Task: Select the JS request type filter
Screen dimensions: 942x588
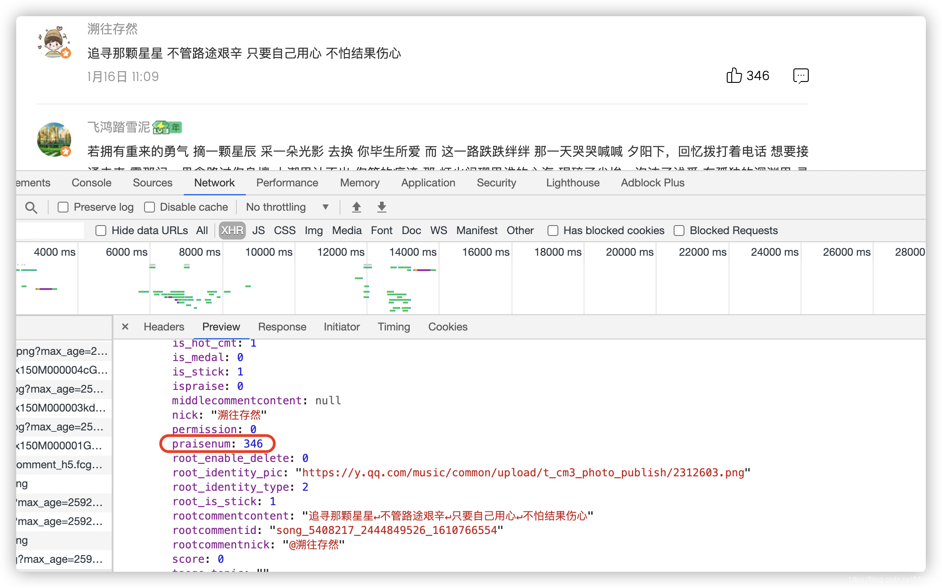Action: click(x=258, y=231)
